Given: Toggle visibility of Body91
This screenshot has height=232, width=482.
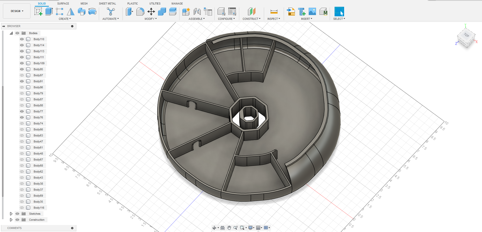Looking at the screenshot, I should [22, 81].
